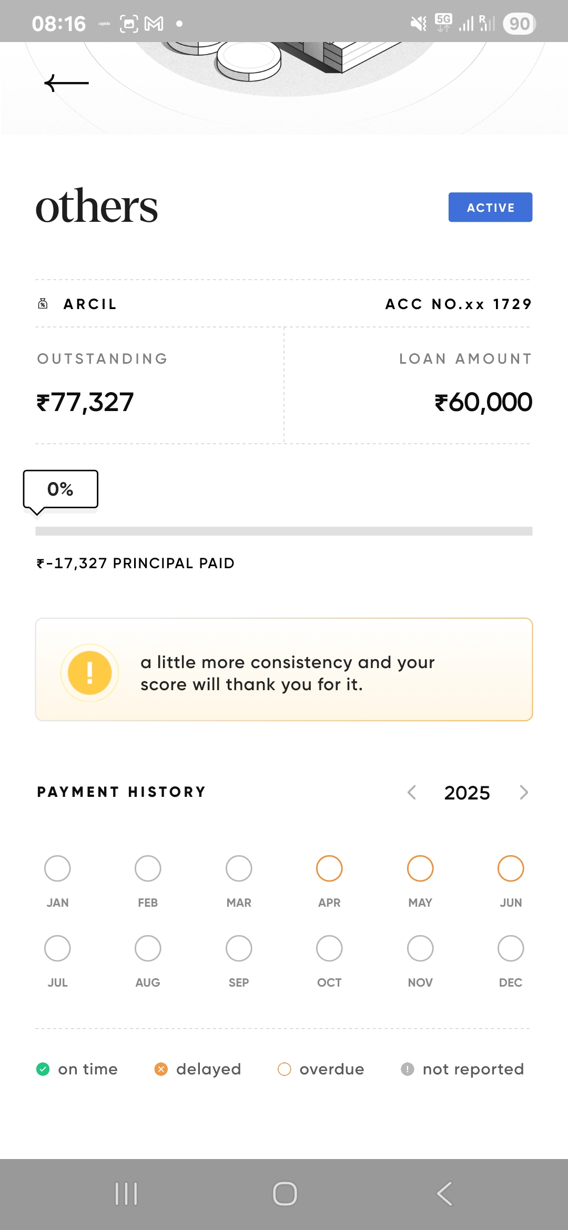
Task: Tap the green on time legend icon
Action: tap(43, 1069)
